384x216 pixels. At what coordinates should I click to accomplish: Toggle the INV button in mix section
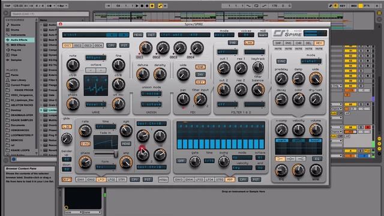coord(200,74)
